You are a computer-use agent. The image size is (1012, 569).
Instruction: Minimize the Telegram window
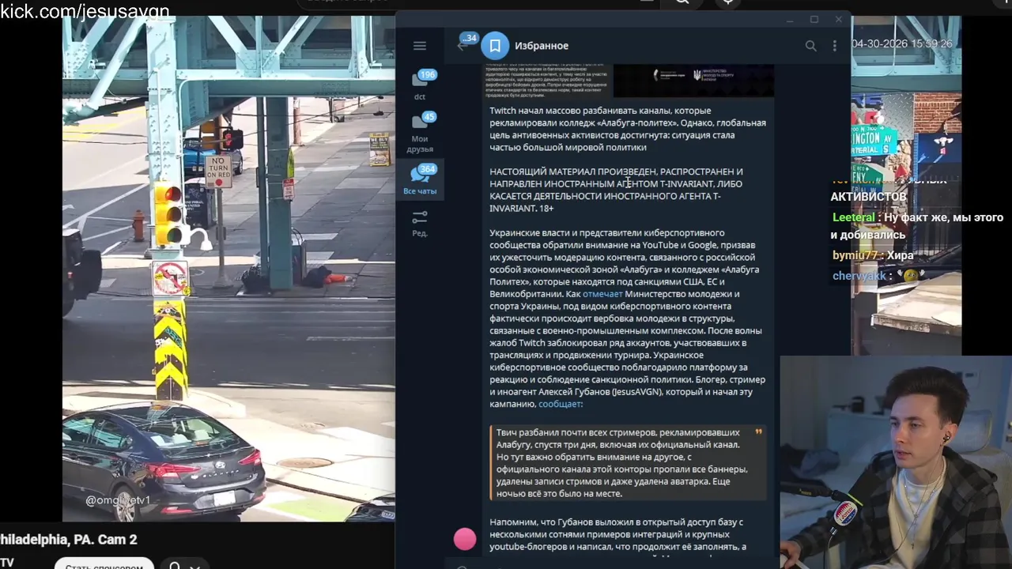pyautogui.click(x=789, y=20)
